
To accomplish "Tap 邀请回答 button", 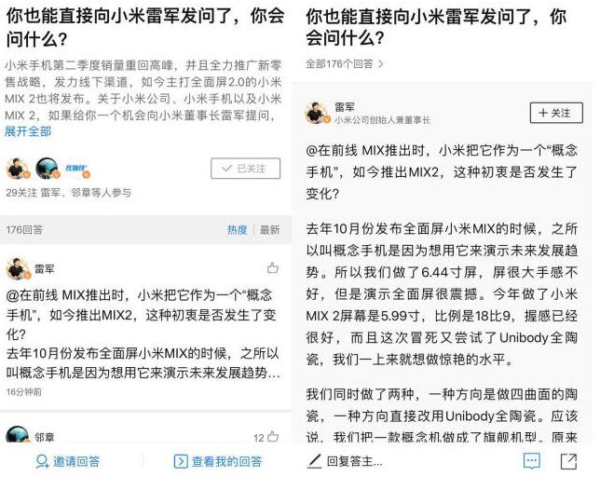I will (67, 461).
